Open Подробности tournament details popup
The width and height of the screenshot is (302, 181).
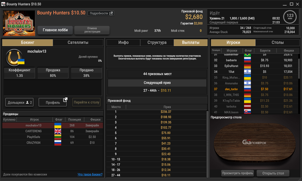[x=101, y=13]
